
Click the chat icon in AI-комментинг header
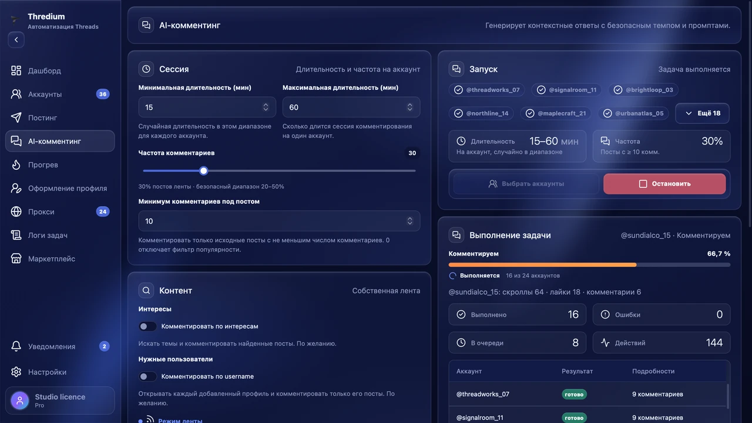click(x=146, y=25)
